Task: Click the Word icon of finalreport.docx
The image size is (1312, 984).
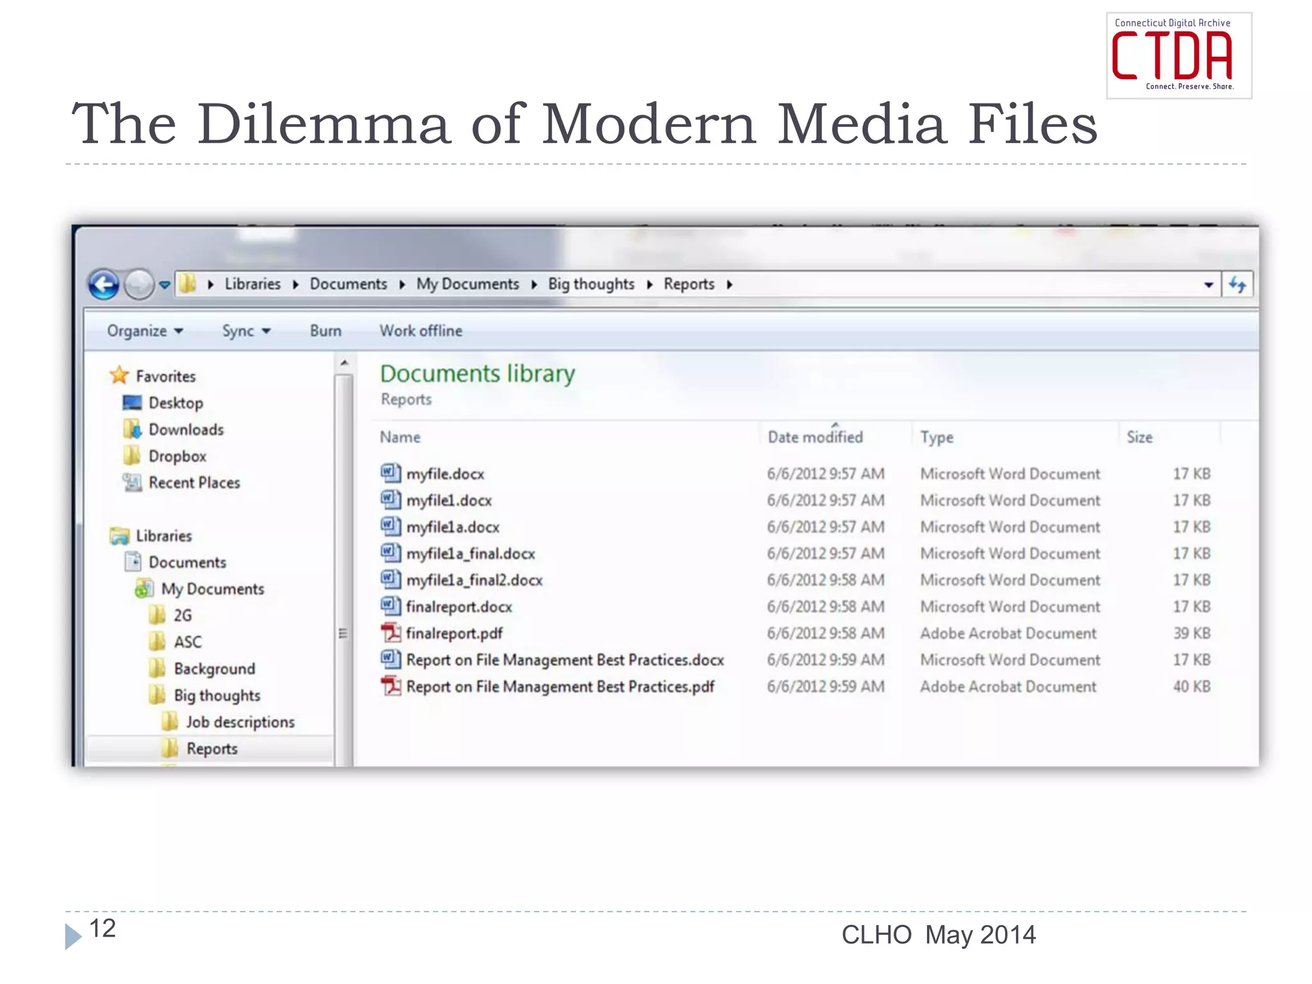Action: [391, 606]
